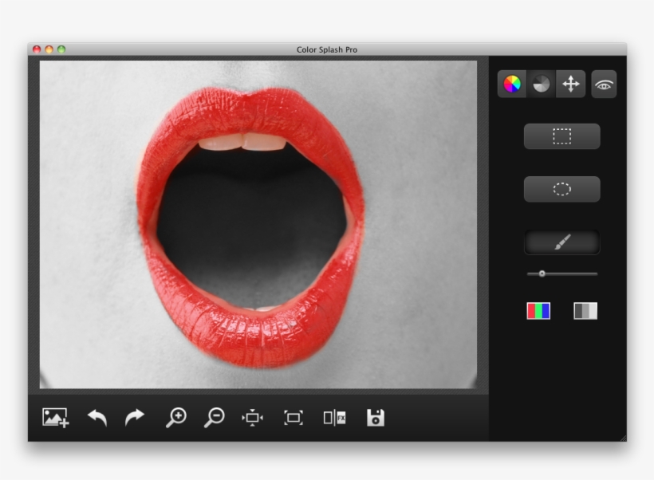Open the effects comparison panel
Screen dimensions: 654x480
[x=335, y=415]
